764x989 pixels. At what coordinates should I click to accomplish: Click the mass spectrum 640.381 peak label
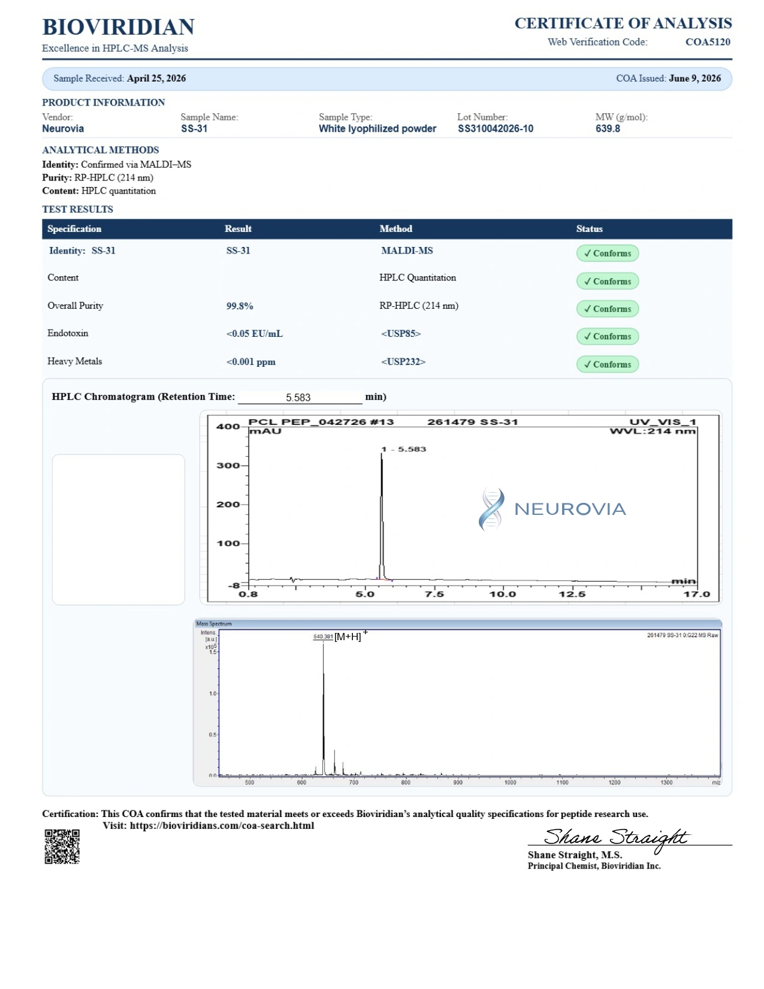tap(323, 637)
